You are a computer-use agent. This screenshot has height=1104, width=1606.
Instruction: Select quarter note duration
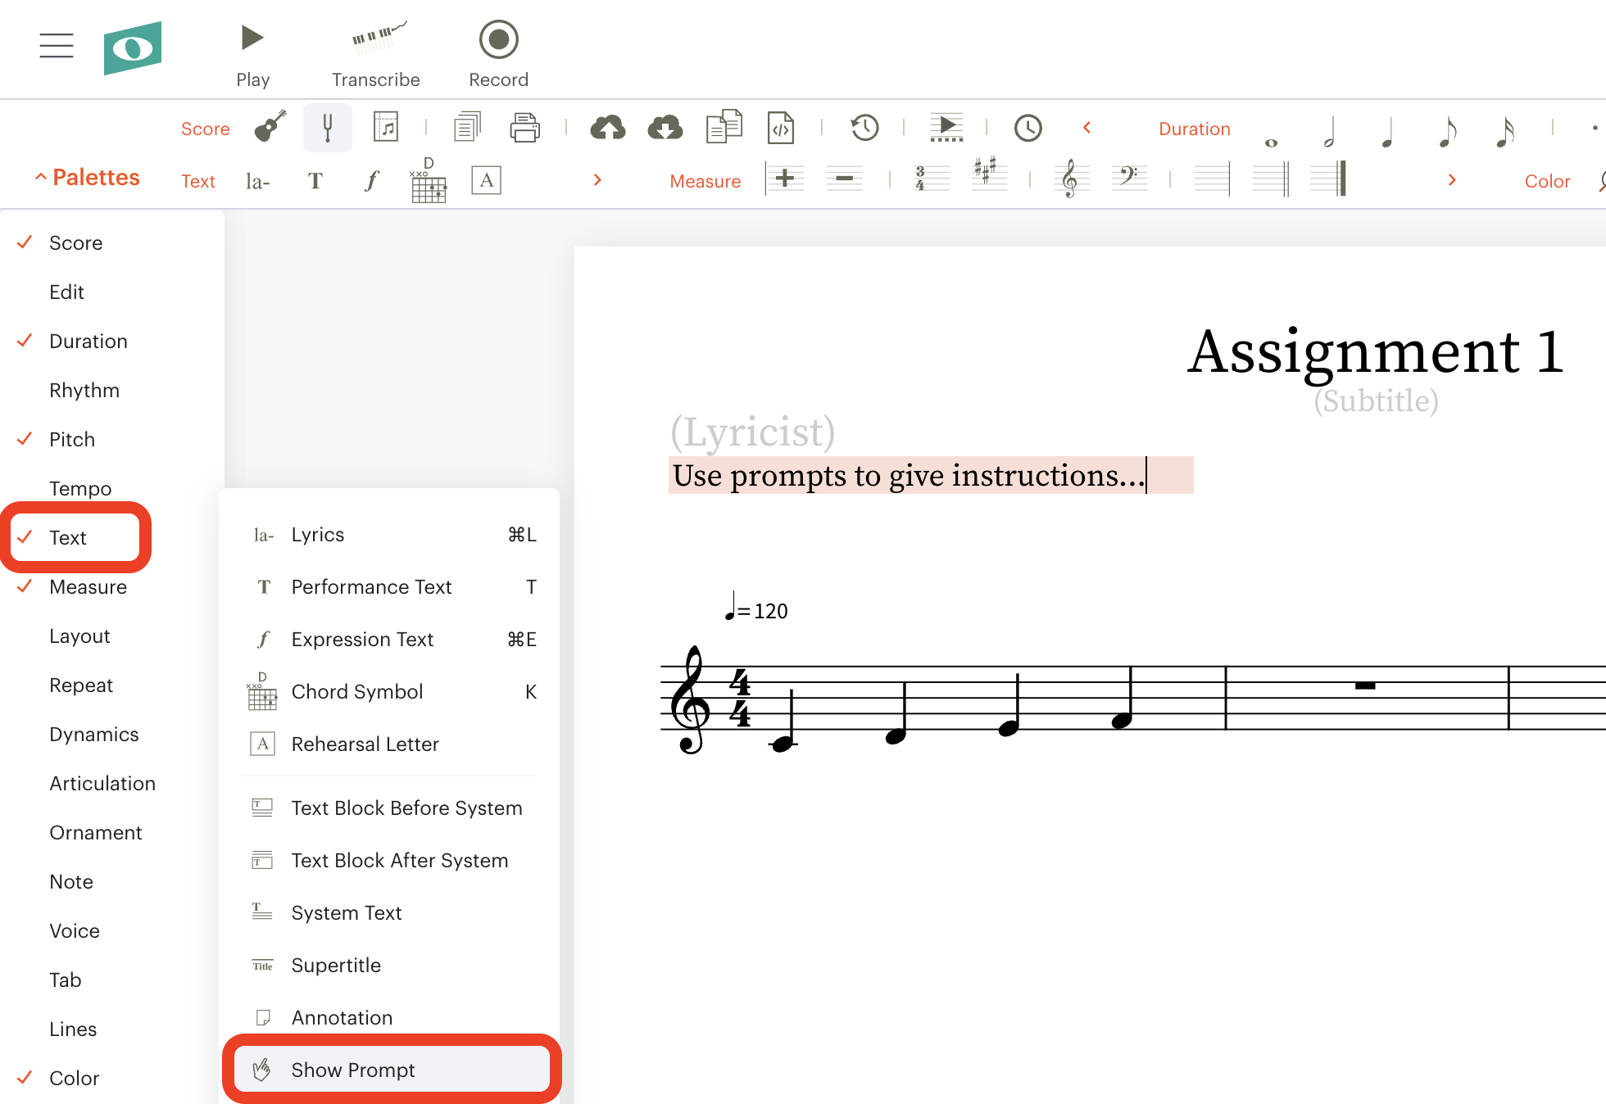[x=1387, y=131]
